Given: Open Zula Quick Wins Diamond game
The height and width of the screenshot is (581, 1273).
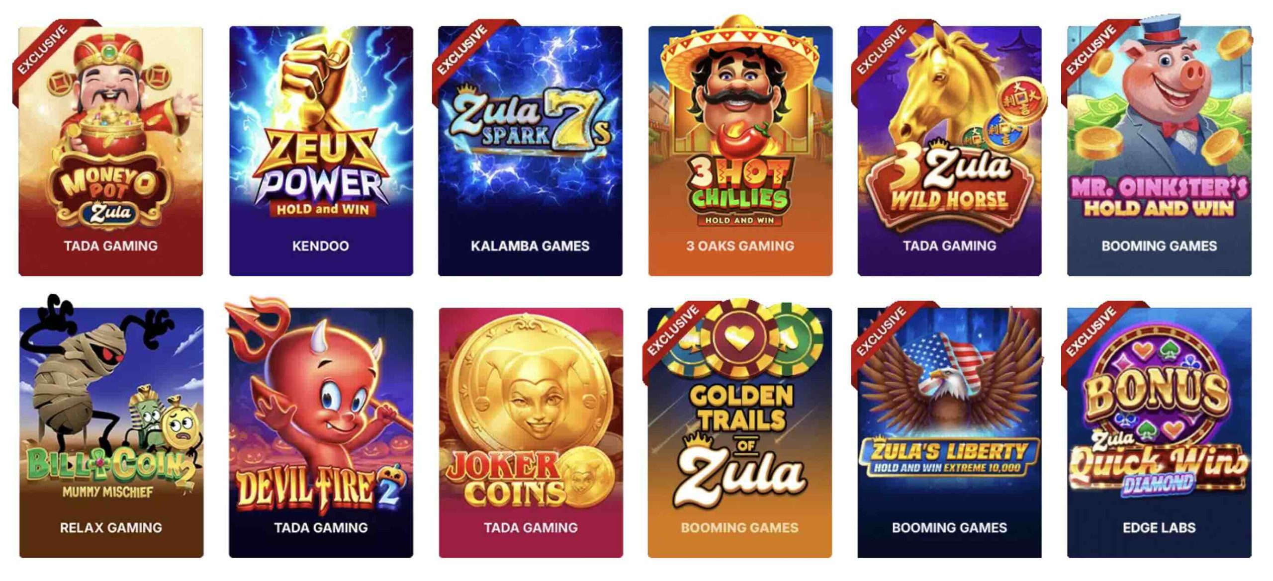Looking at the screenshot, I should pyautogui.click(x=1159, y=432).
